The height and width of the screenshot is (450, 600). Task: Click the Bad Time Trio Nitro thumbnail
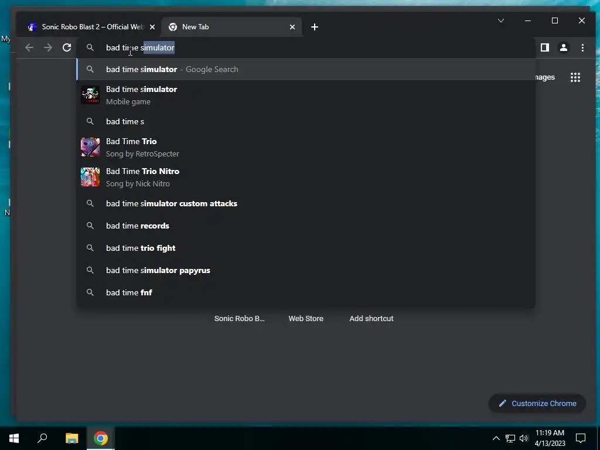[x=90, y=177]
